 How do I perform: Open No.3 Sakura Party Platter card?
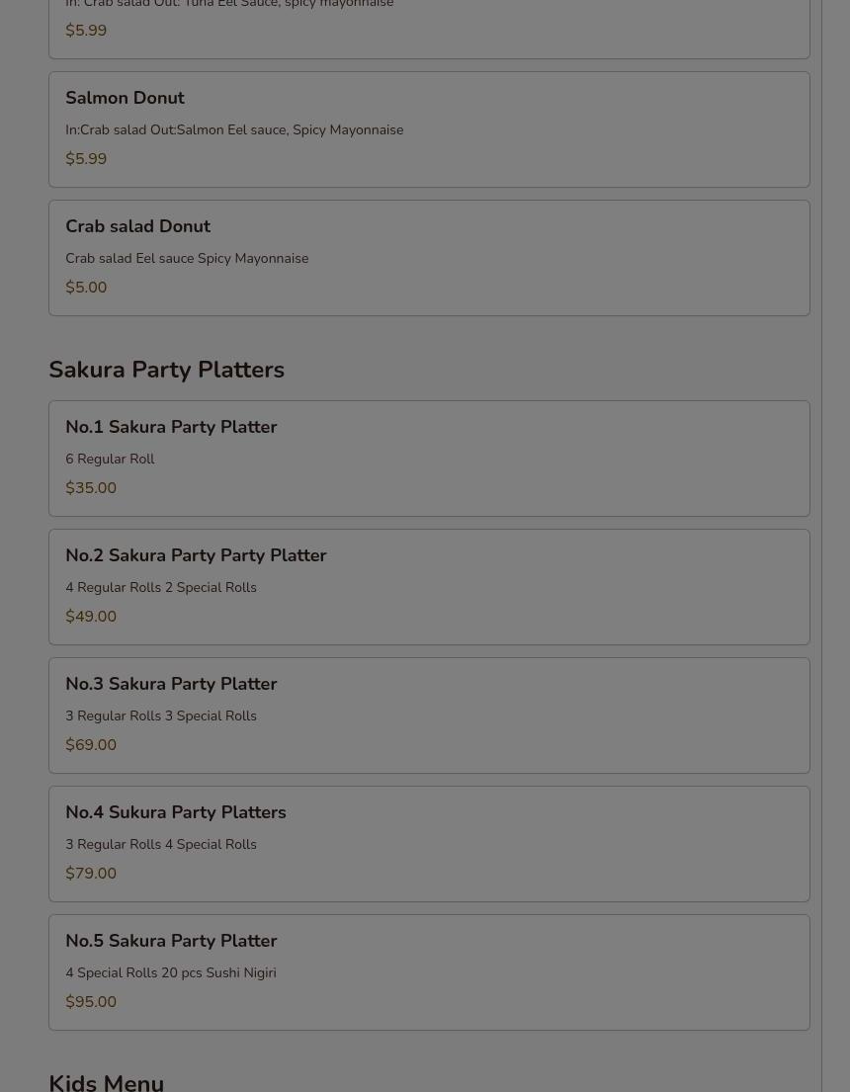click(x=429, y=715)
